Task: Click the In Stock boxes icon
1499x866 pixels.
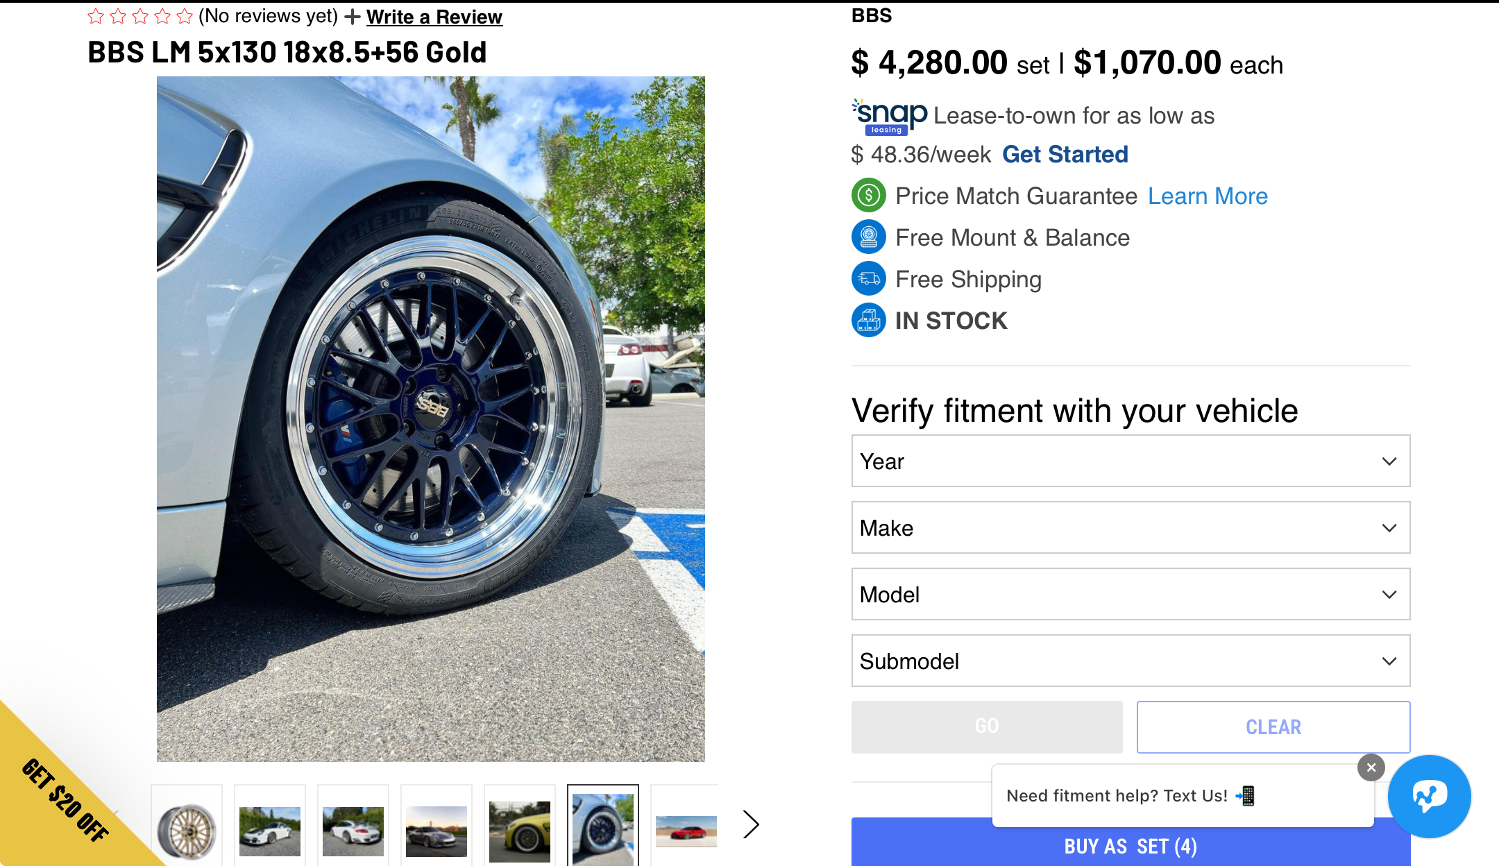Action: pos(868,321)
